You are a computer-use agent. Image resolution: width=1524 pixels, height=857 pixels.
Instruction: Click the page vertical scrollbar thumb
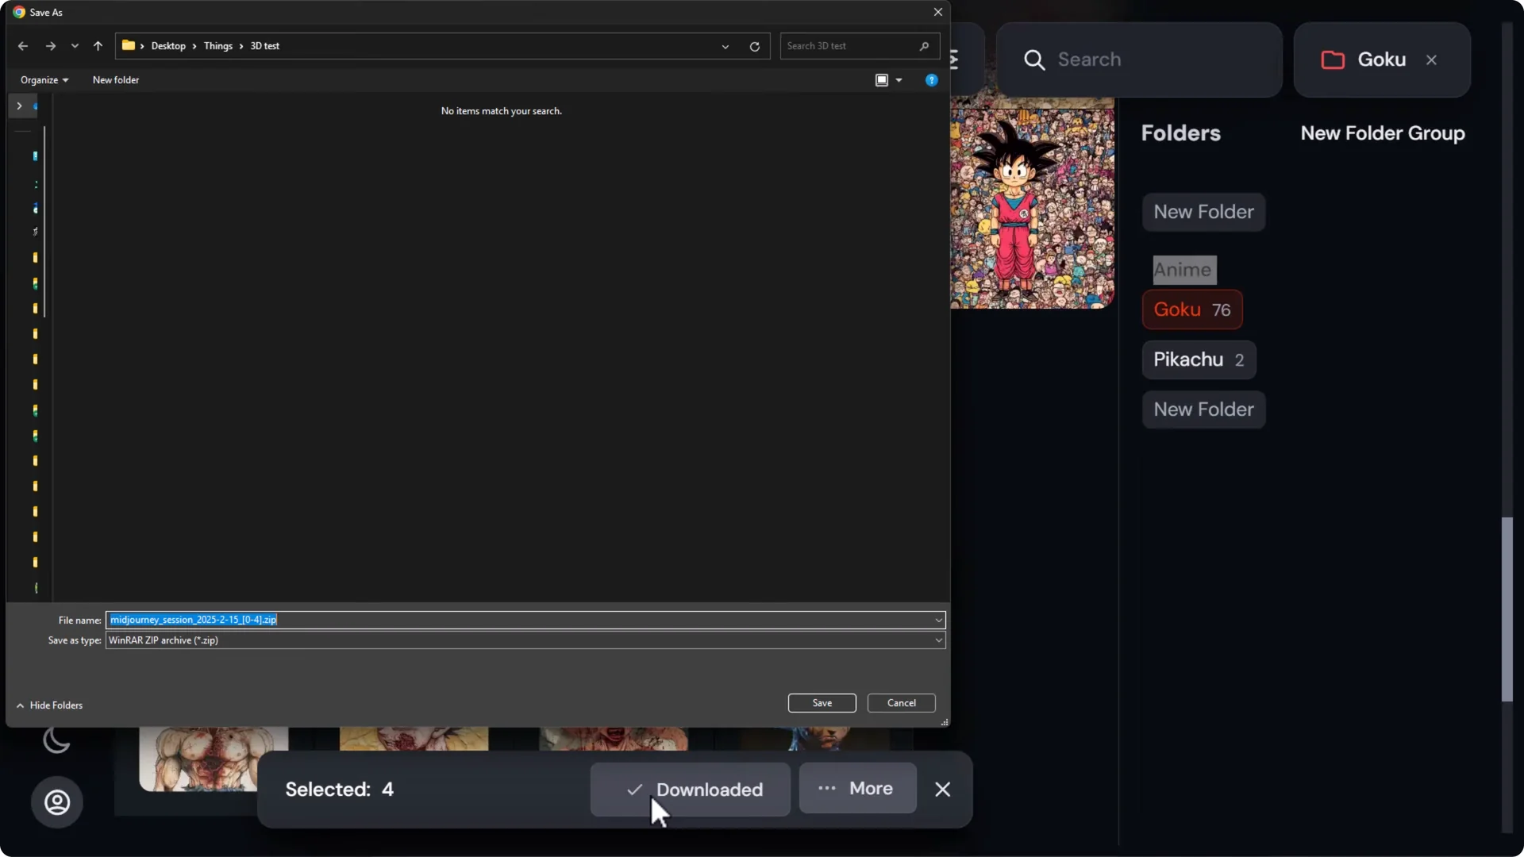1507,609
